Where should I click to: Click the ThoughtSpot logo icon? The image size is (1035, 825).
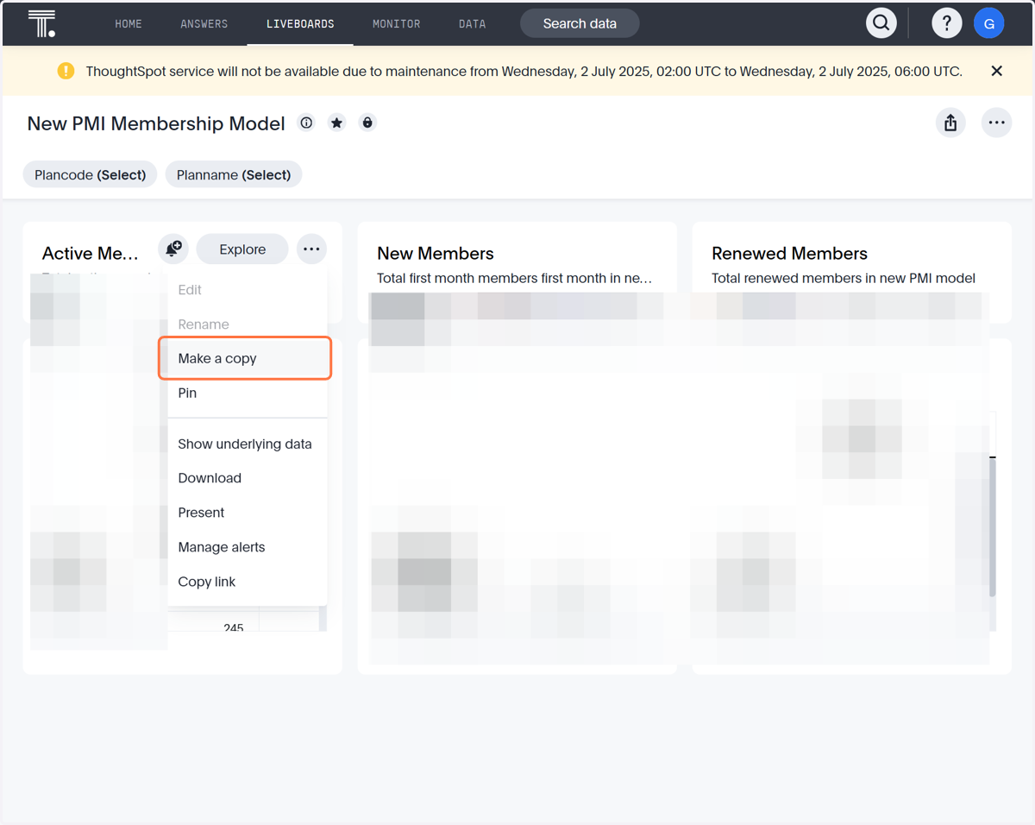pos(41,23)
